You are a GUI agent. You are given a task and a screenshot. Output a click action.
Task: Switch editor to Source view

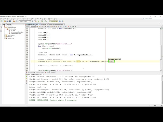pos(28,26)
